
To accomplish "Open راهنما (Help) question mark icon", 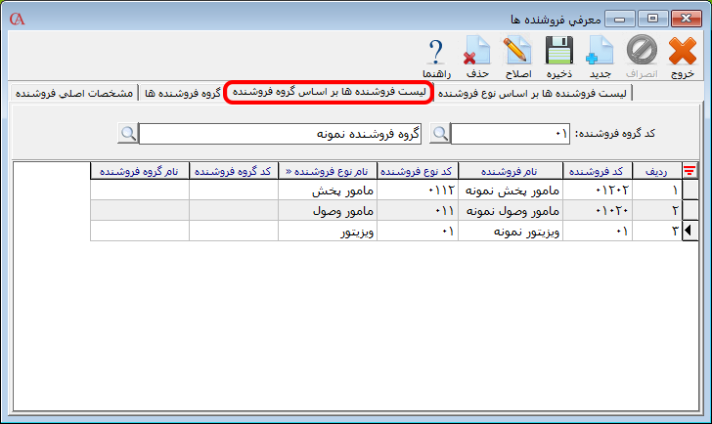I will [x=434, y=57].
